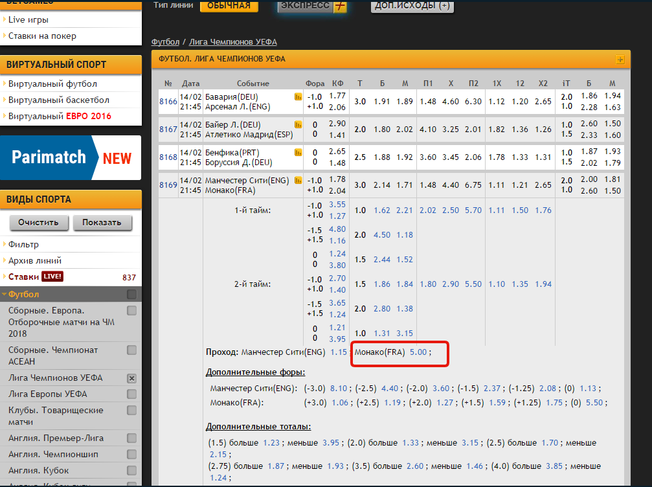Viewport: 652px width, 487px height.
Task: Select 2-й тайм 12 odds 1.35
Action: coord(520,284)
